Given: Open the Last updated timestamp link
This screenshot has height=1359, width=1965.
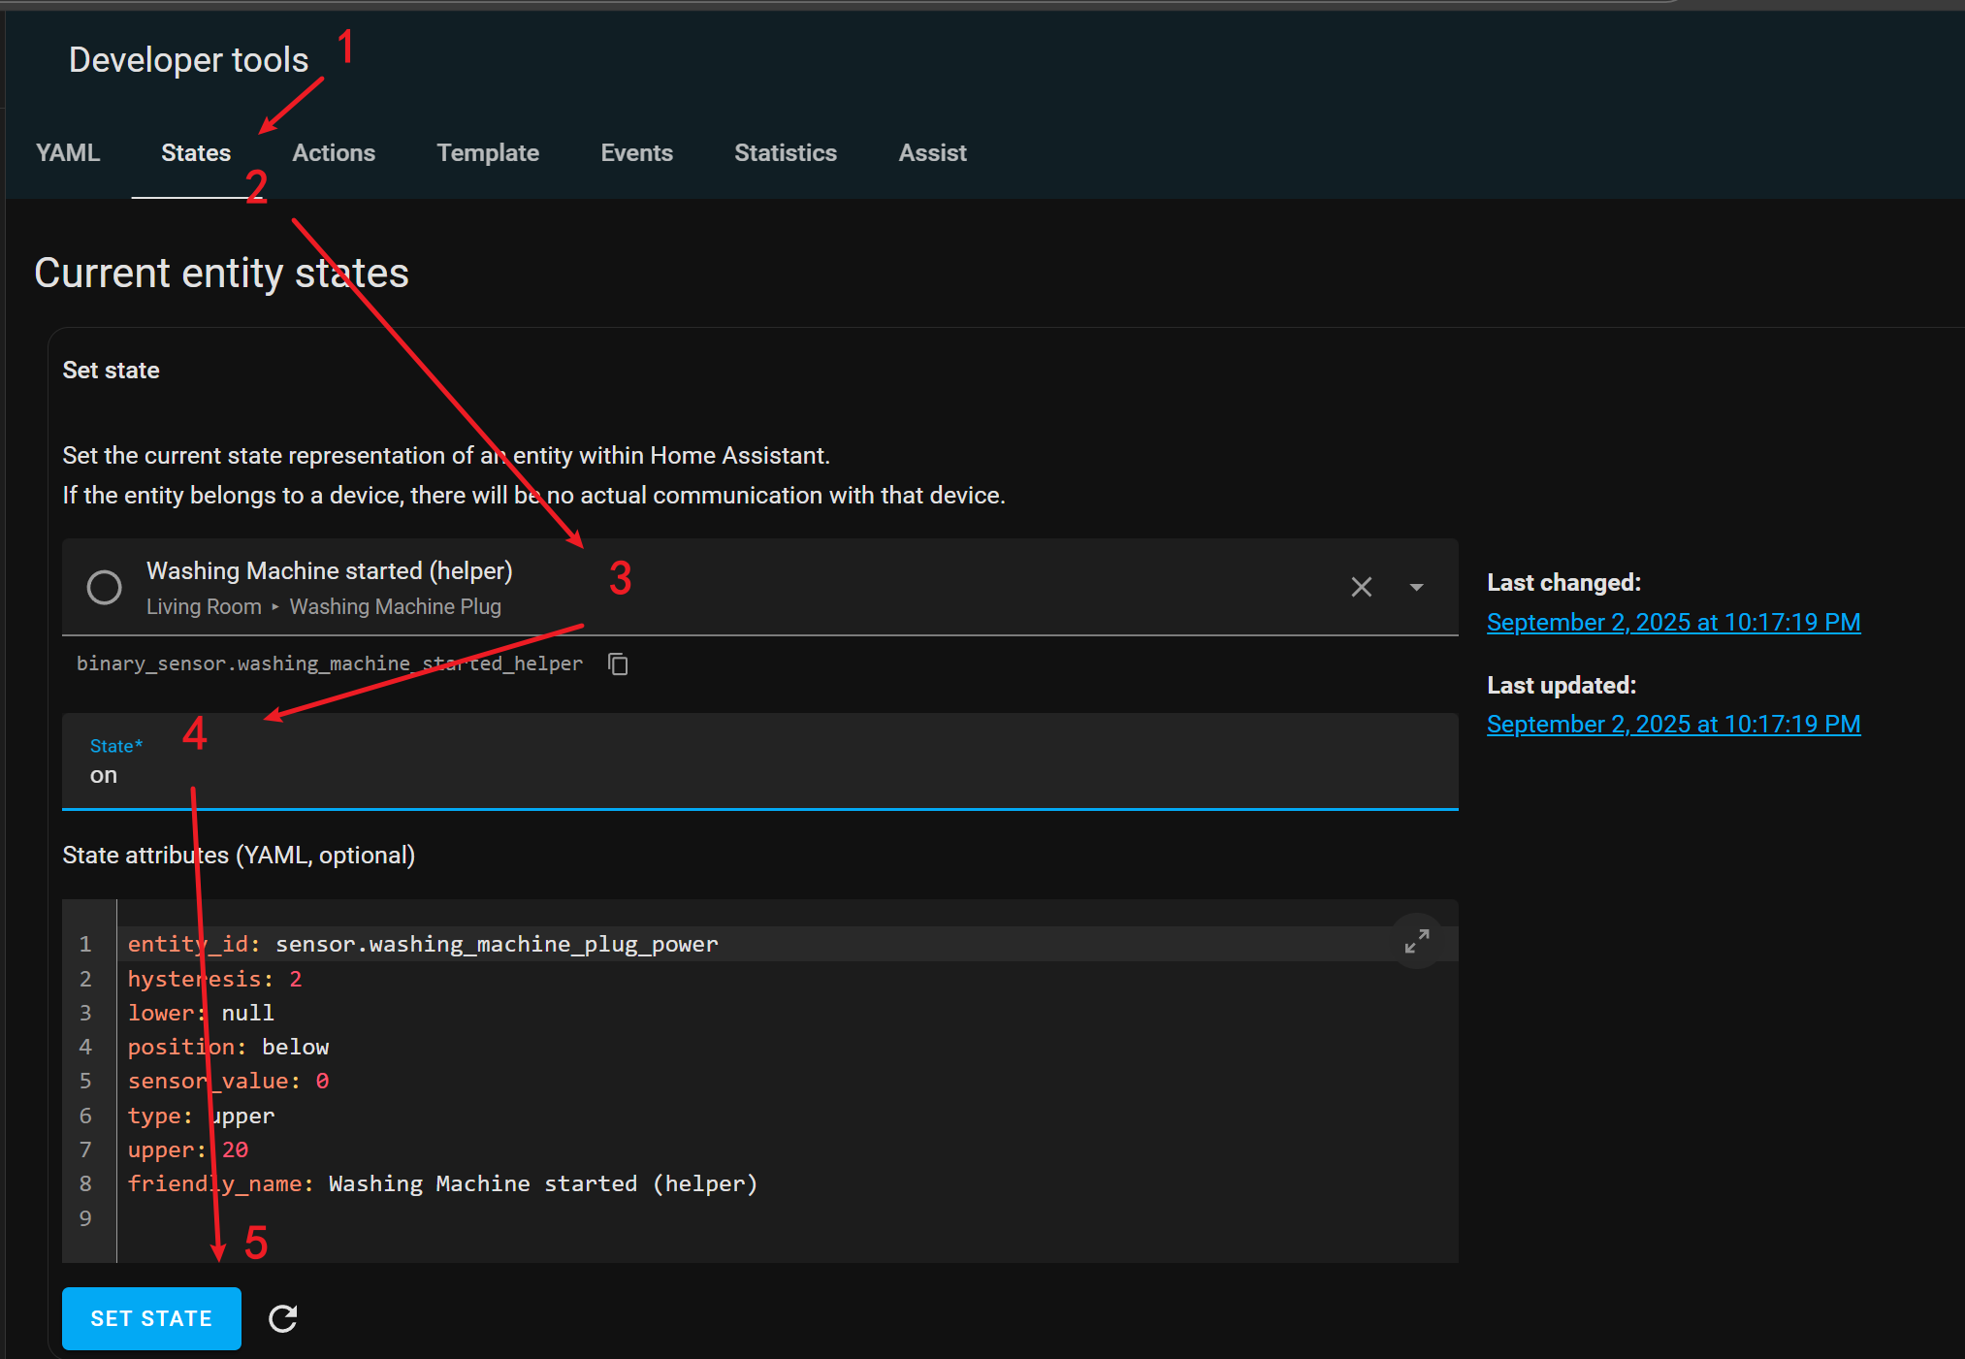Looking at the screenshot, I should [x=1673, y=724].
